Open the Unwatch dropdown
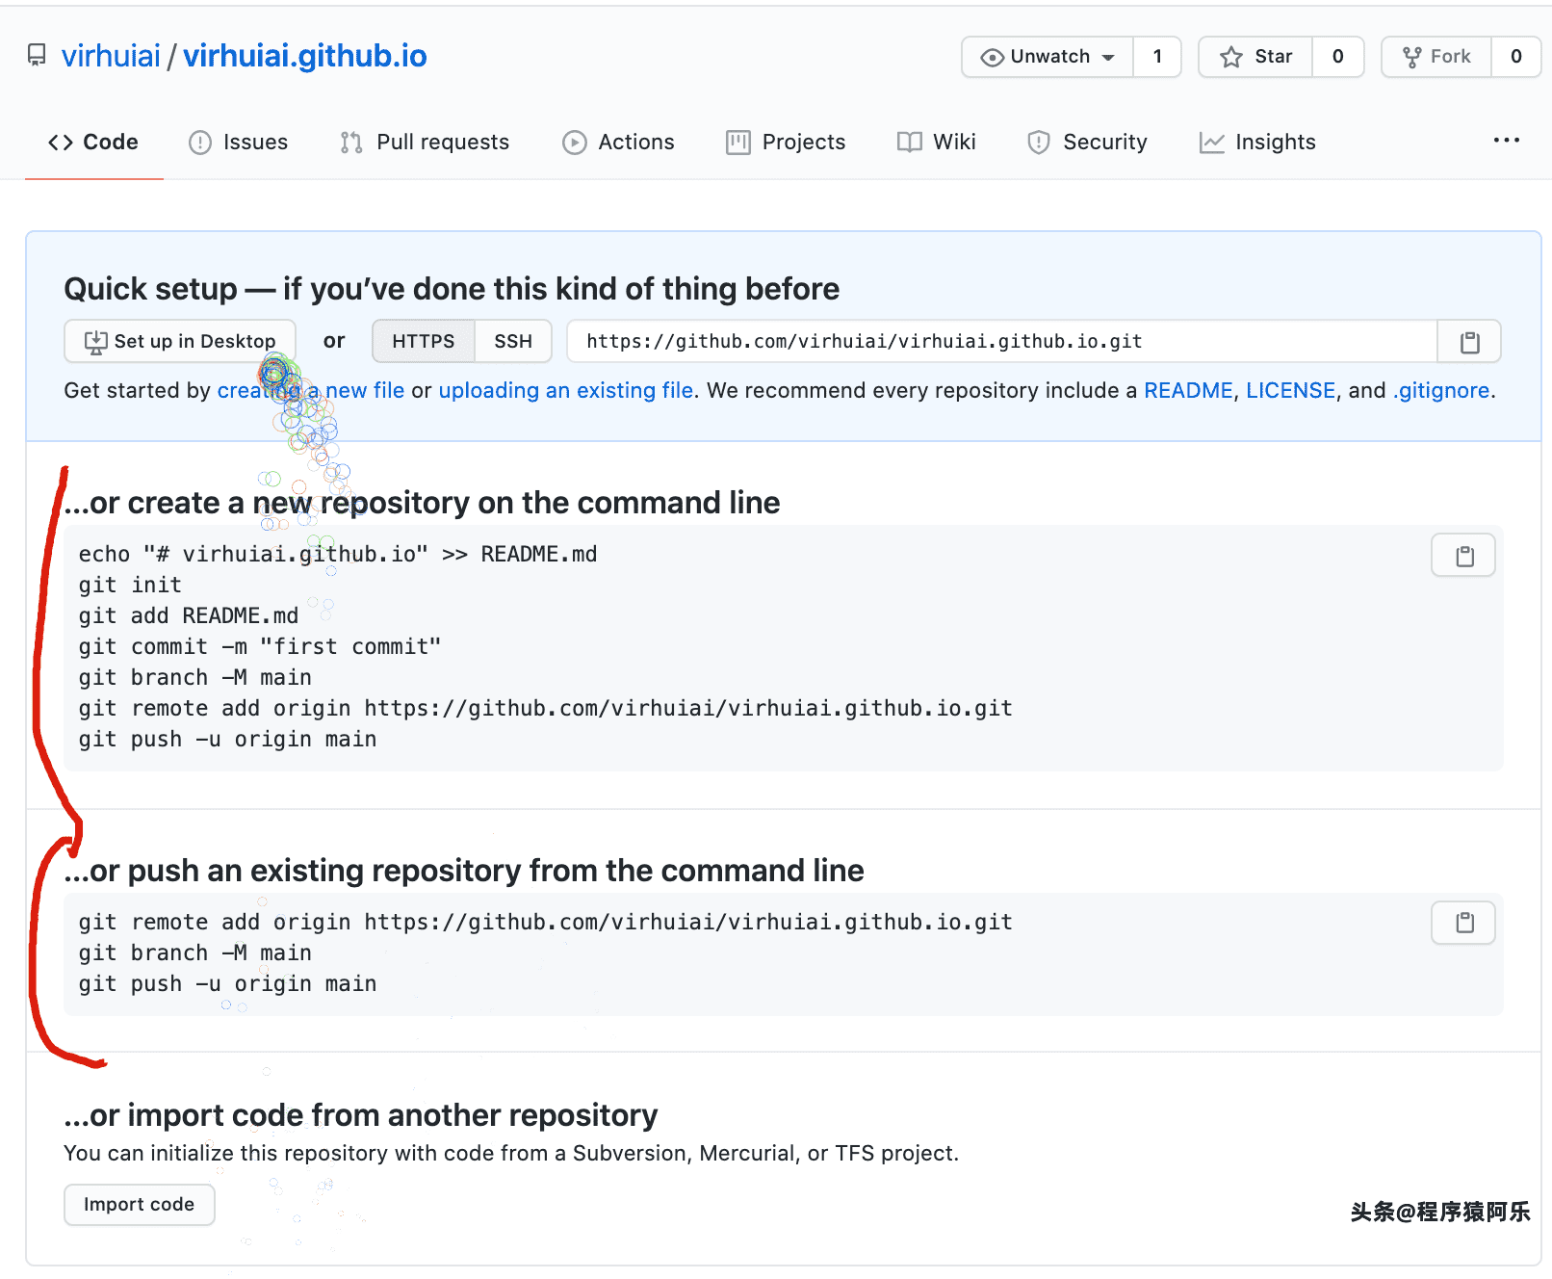Screen dimensions: 1552x1279 pyautogui.click(x=1048, y=57)
